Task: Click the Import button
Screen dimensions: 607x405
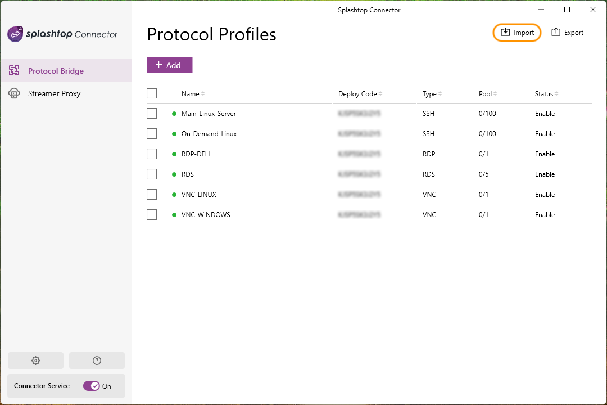Action: pos(517,33)
